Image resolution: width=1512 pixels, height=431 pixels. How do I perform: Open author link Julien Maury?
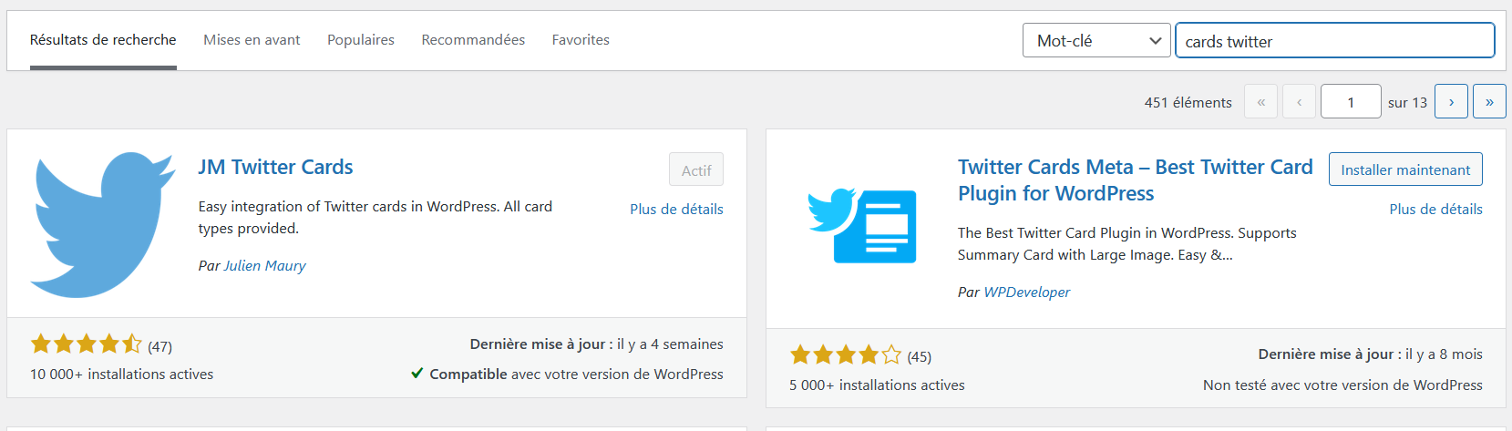pos(265,265)
